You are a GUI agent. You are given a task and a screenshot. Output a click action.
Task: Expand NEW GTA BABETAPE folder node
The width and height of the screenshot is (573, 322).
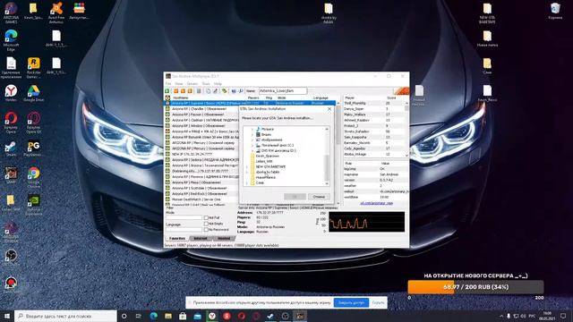pos(247,166)
